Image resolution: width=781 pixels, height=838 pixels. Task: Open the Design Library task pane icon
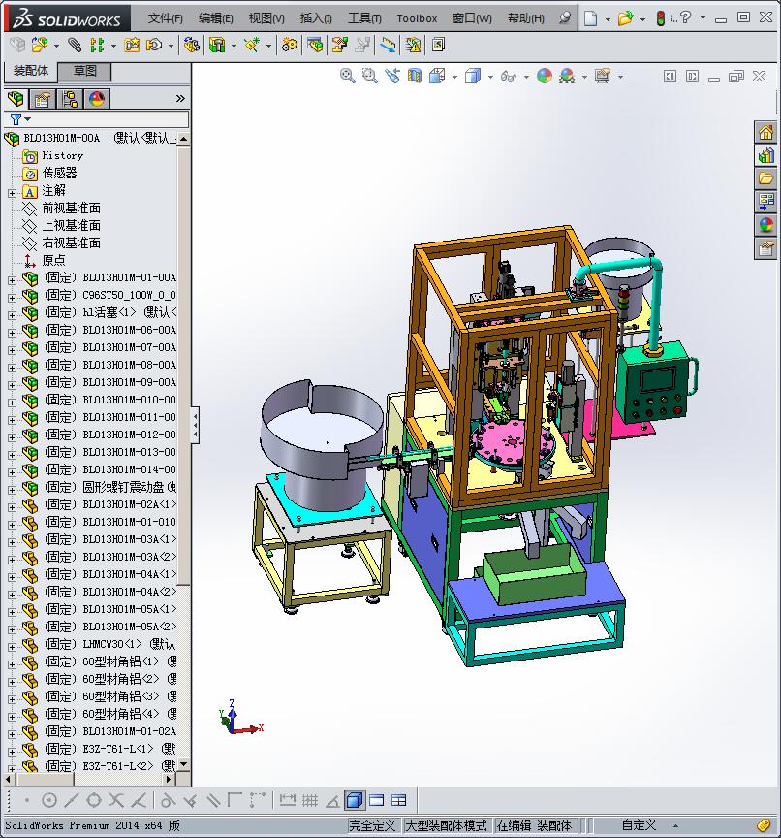click(x=766, y=155)
